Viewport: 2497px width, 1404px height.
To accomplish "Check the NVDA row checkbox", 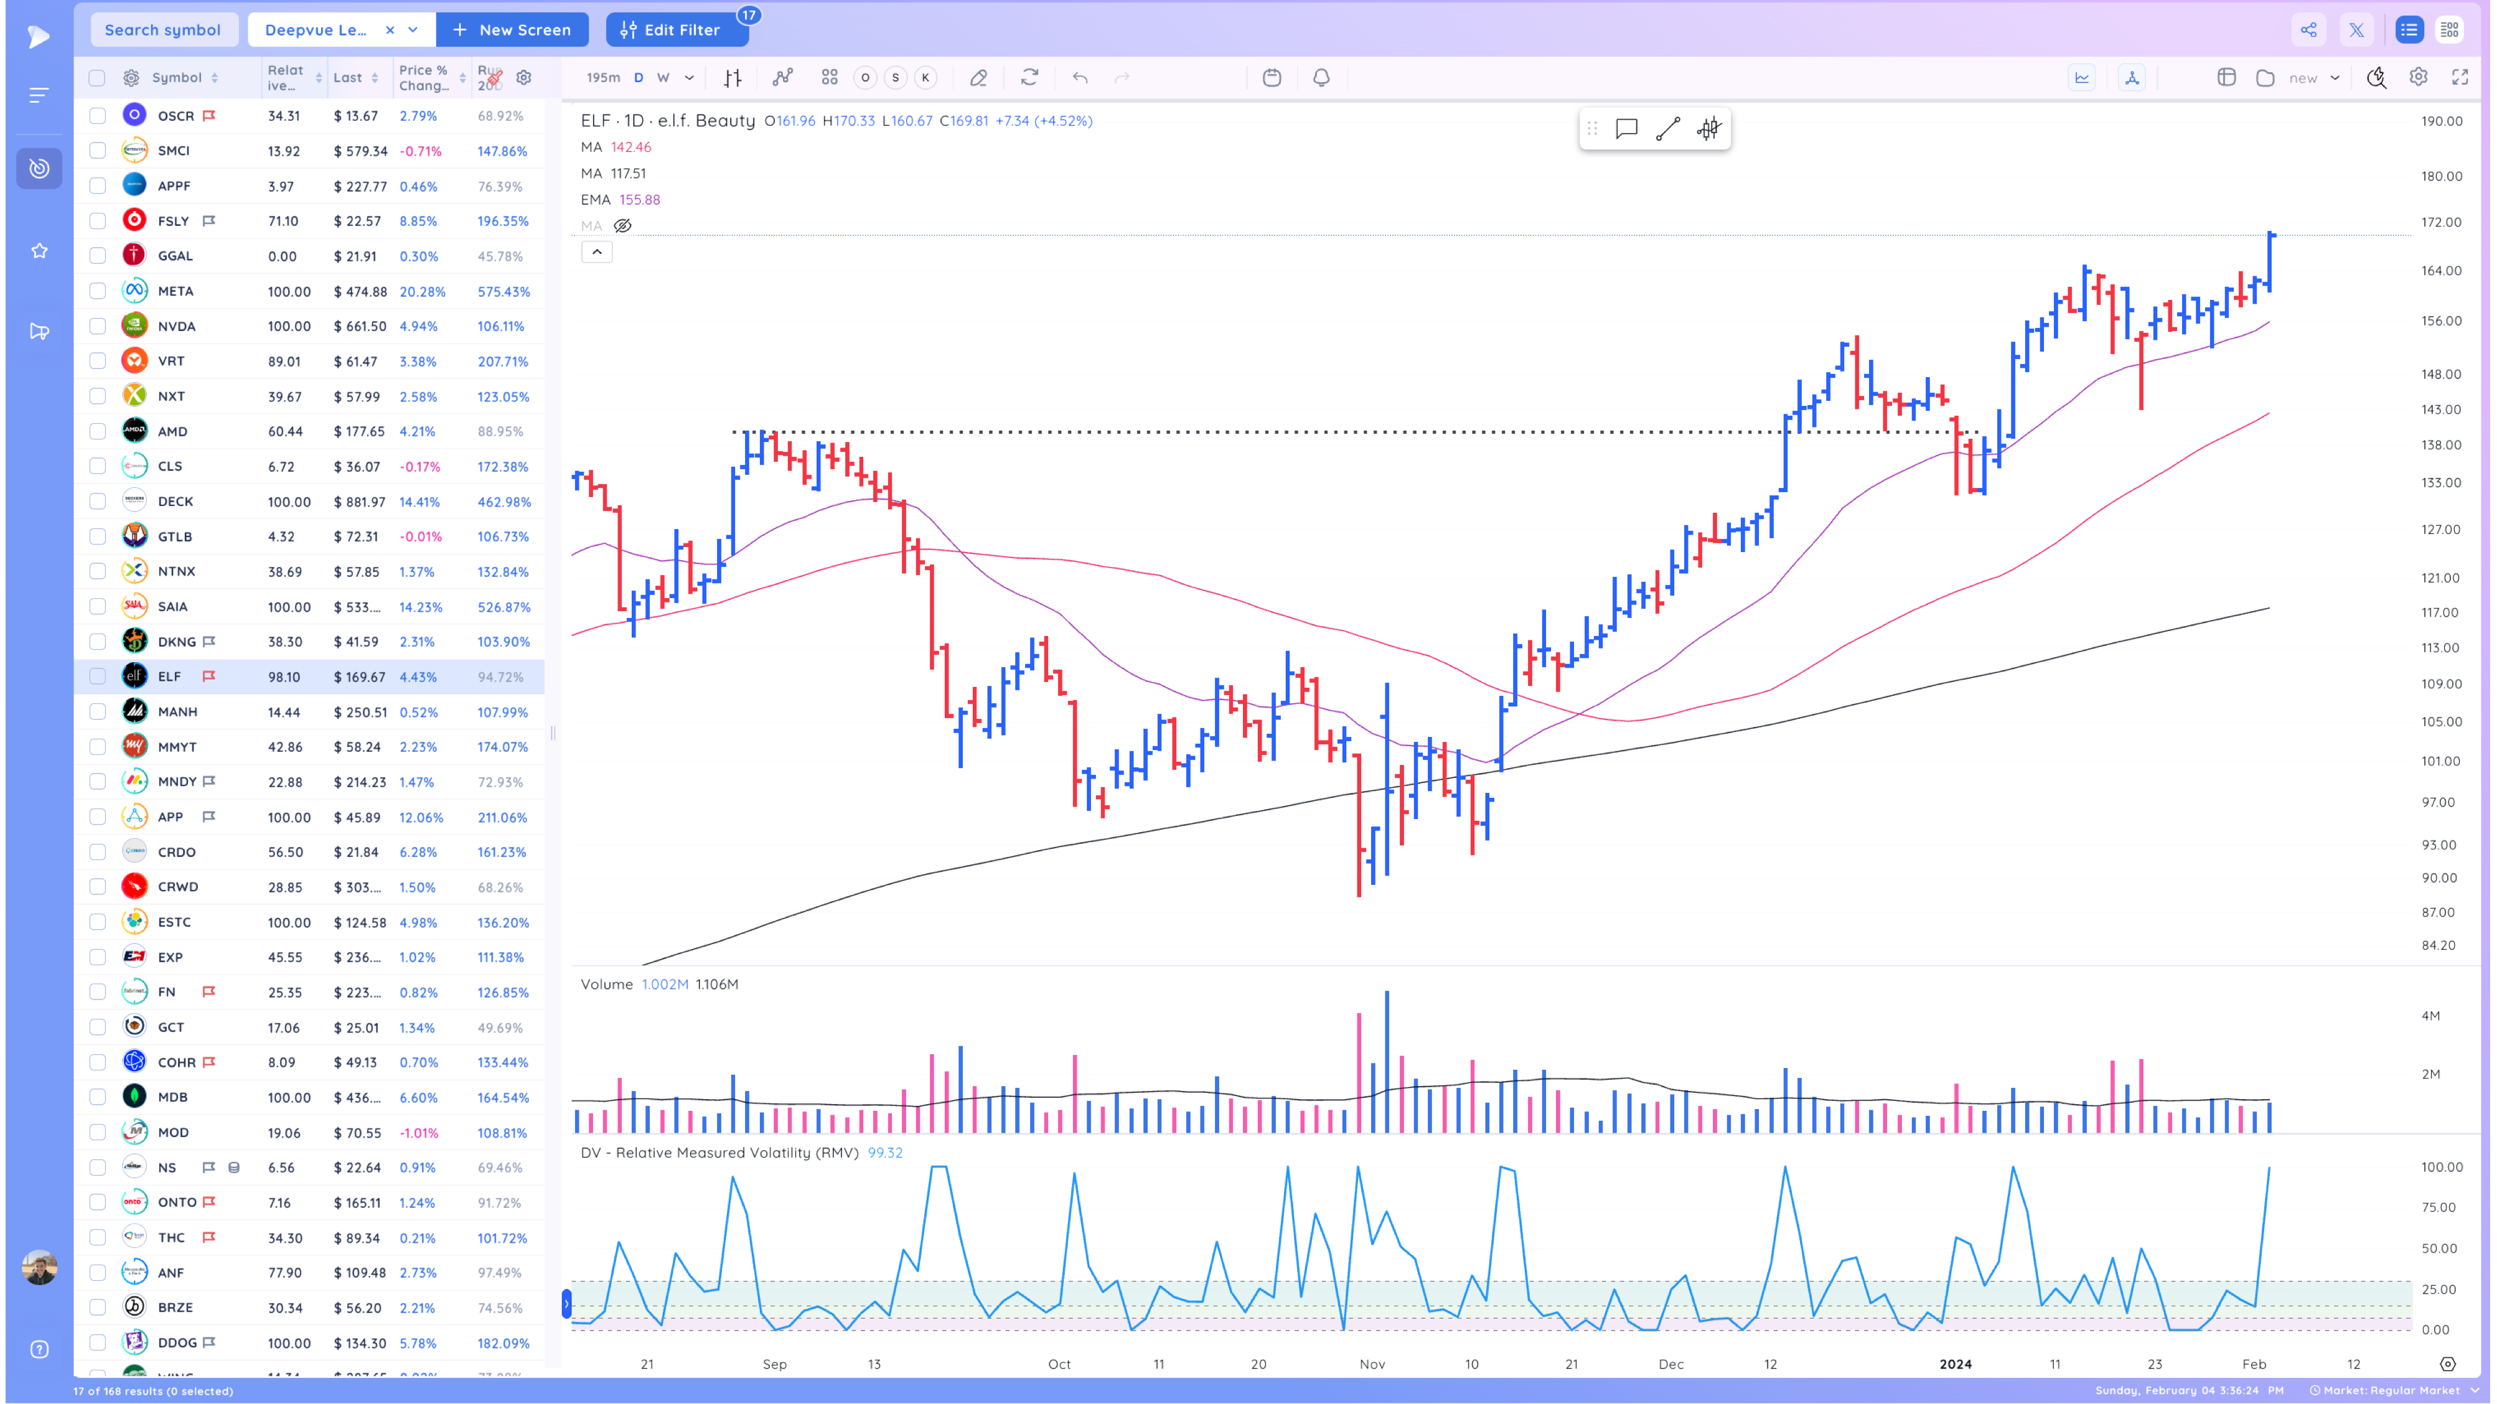I will [97, 325].
